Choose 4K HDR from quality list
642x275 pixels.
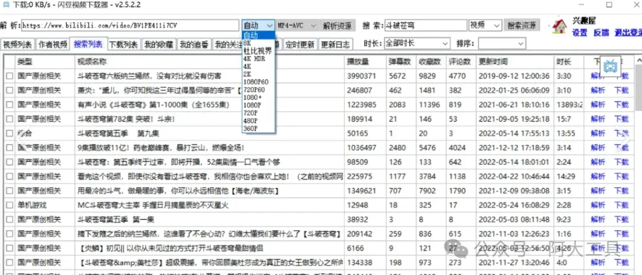coord(259,59)
